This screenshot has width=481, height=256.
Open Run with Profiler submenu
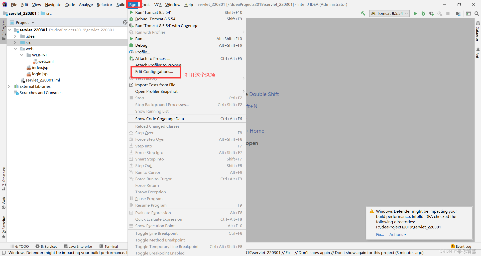[x=187, y=32]
